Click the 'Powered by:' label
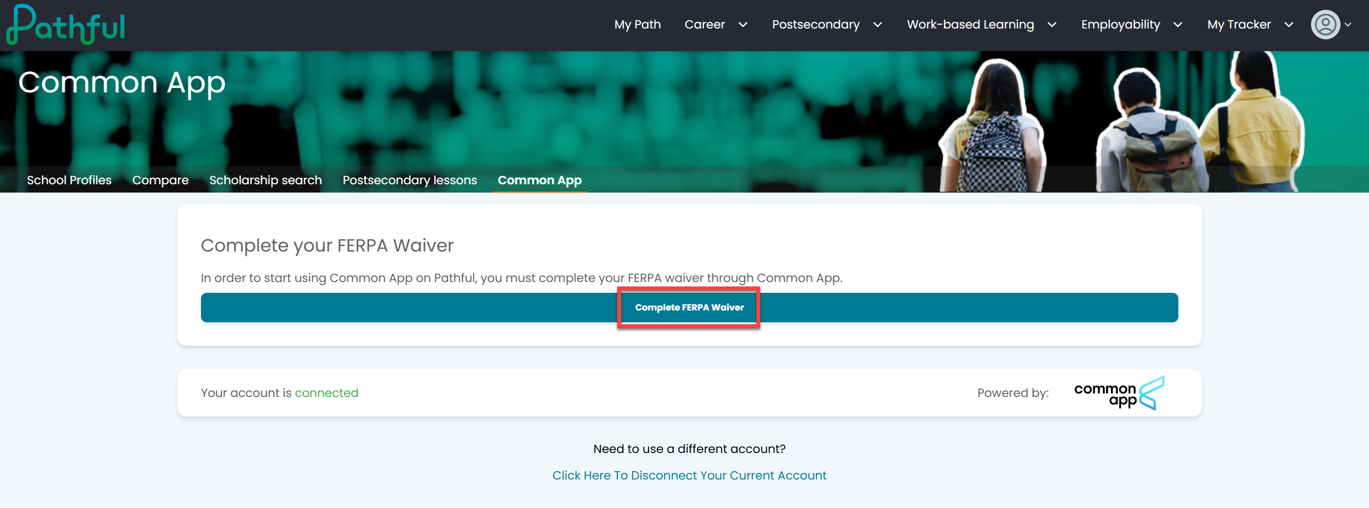 1012,393
